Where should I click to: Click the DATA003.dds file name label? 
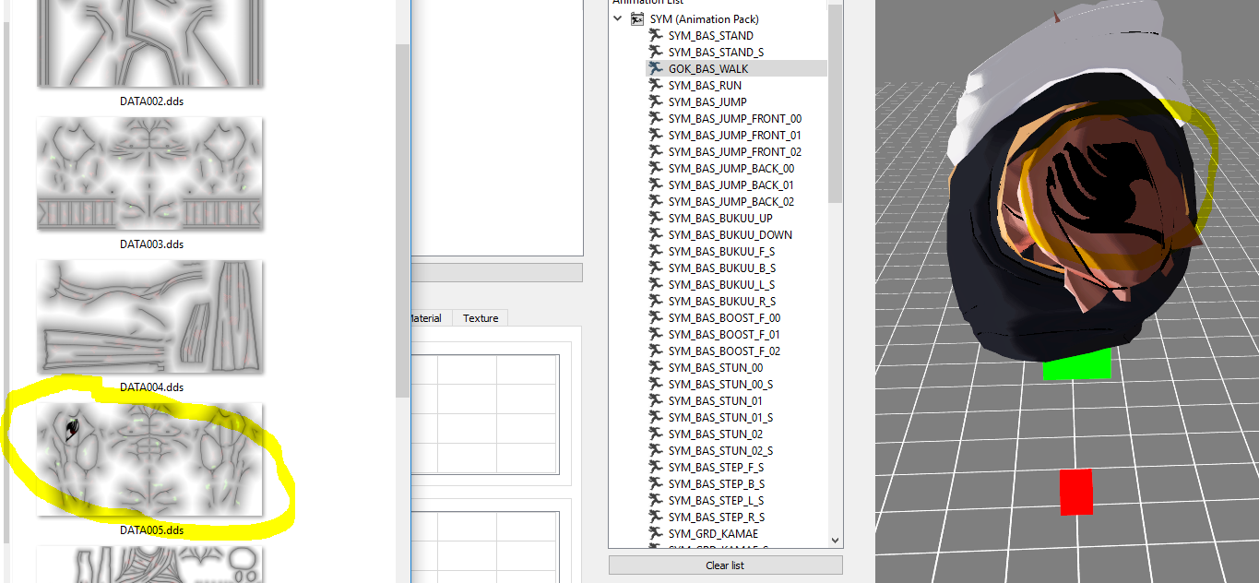click(152, 244)
